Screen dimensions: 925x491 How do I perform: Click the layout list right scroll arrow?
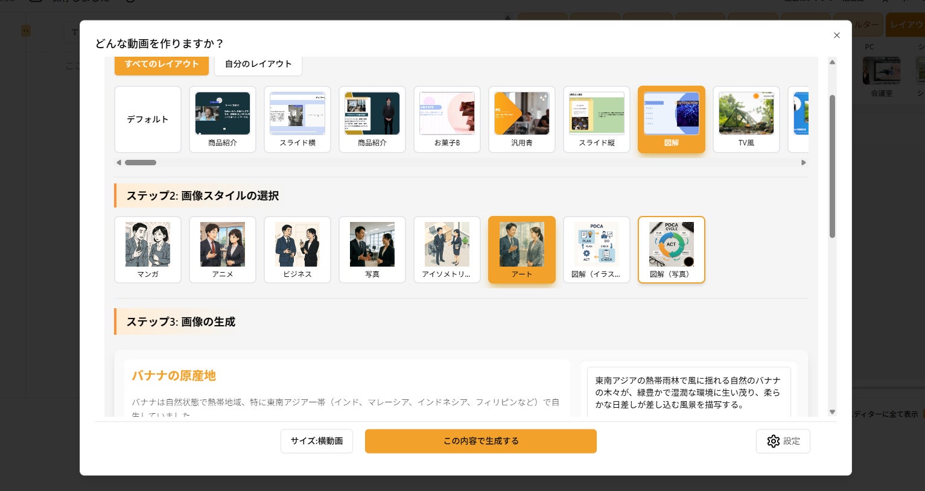804,162
